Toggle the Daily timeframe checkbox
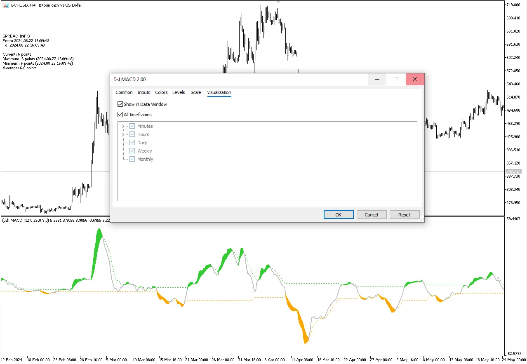Viewport: 527px width, 364px height. point(132,143)
